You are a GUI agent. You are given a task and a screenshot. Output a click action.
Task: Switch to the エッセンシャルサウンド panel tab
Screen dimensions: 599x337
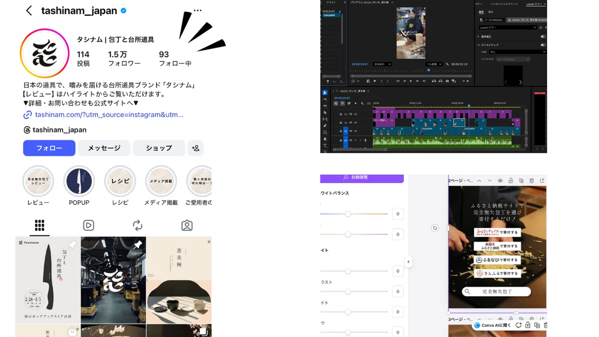pos(504,4)
